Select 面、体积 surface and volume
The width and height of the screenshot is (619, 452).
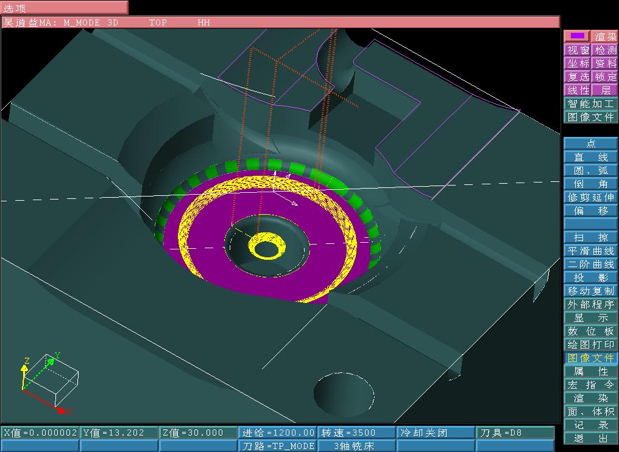coord(591,411)
